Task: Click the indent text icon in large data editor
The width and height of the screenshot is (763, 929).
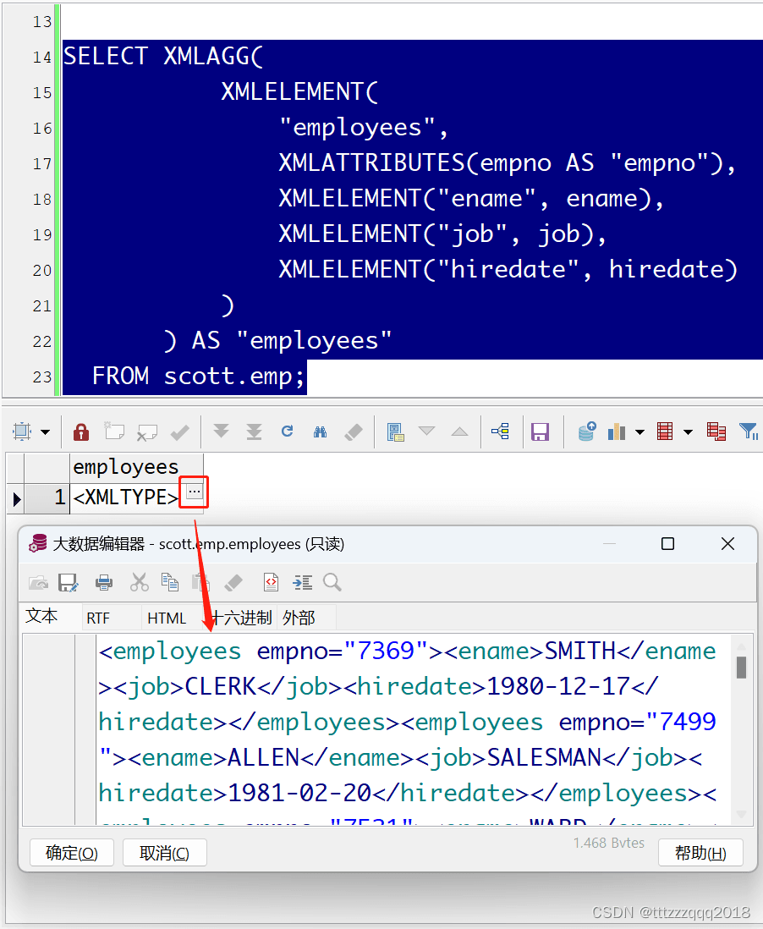Action: [302, 582]
